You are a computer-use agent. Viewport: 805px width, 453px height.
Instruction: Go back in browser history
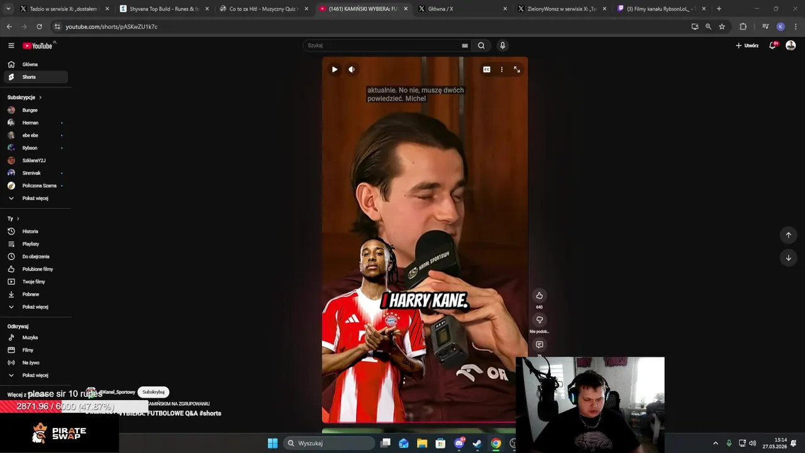[9, 26]
